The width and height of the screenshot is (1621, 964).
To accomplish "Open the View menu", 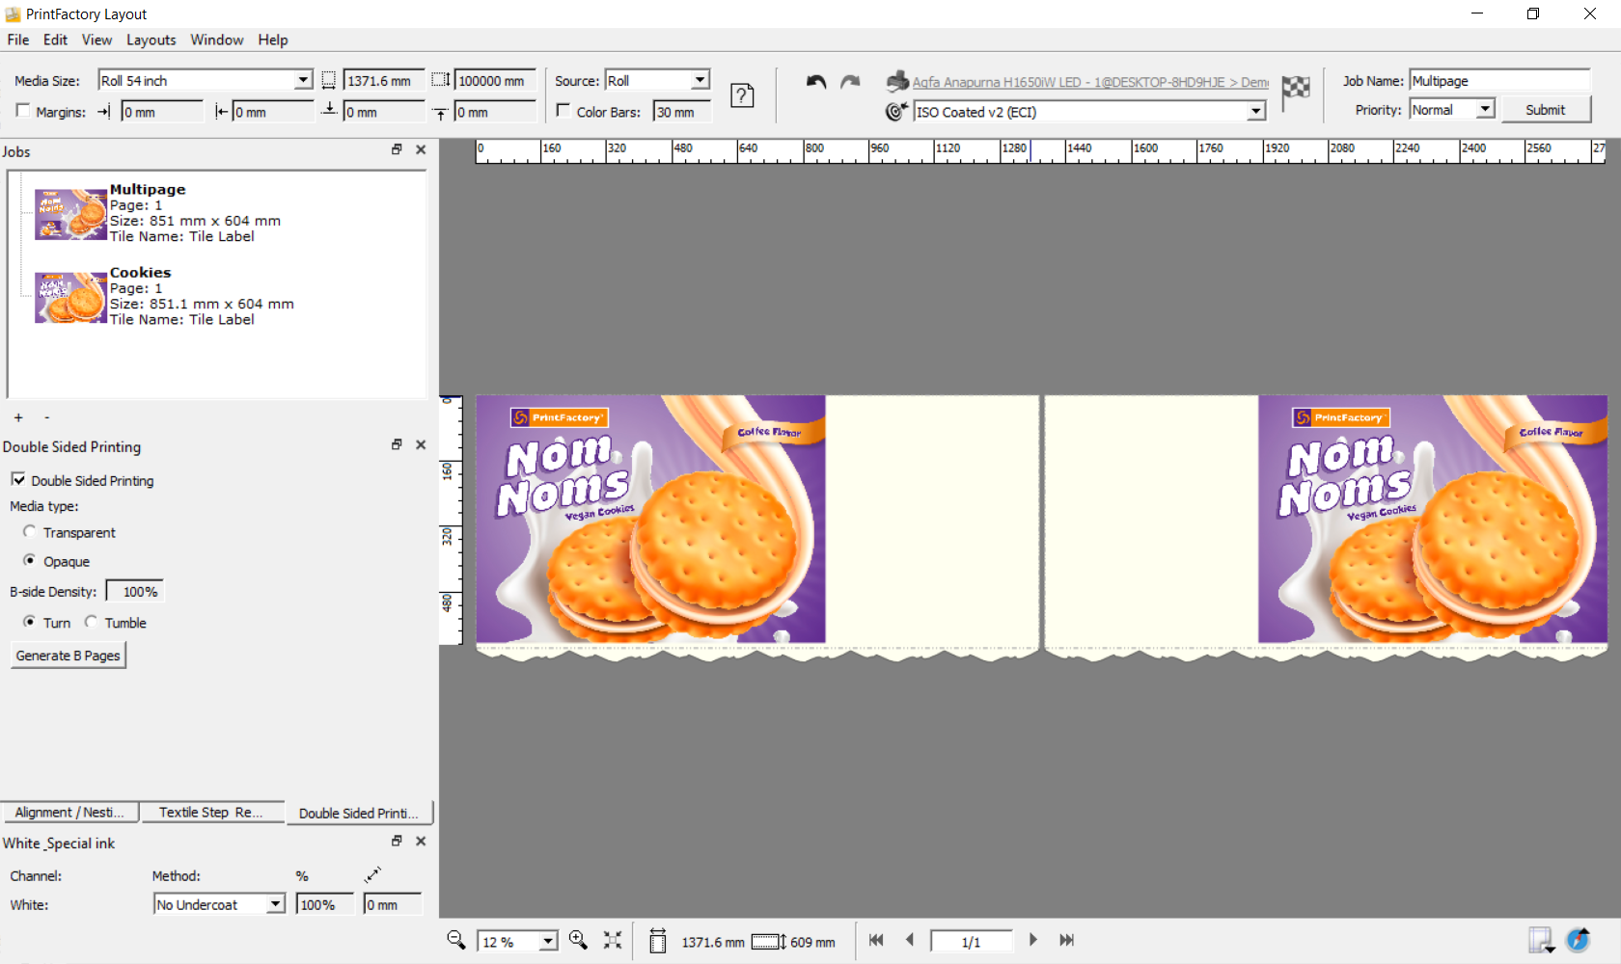I will (x=96, y=40).
